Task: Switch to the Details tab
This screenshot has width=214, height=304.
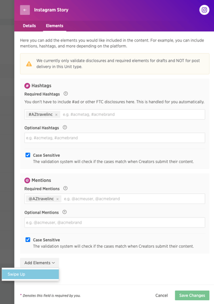Action: click(x=29, y=26)
